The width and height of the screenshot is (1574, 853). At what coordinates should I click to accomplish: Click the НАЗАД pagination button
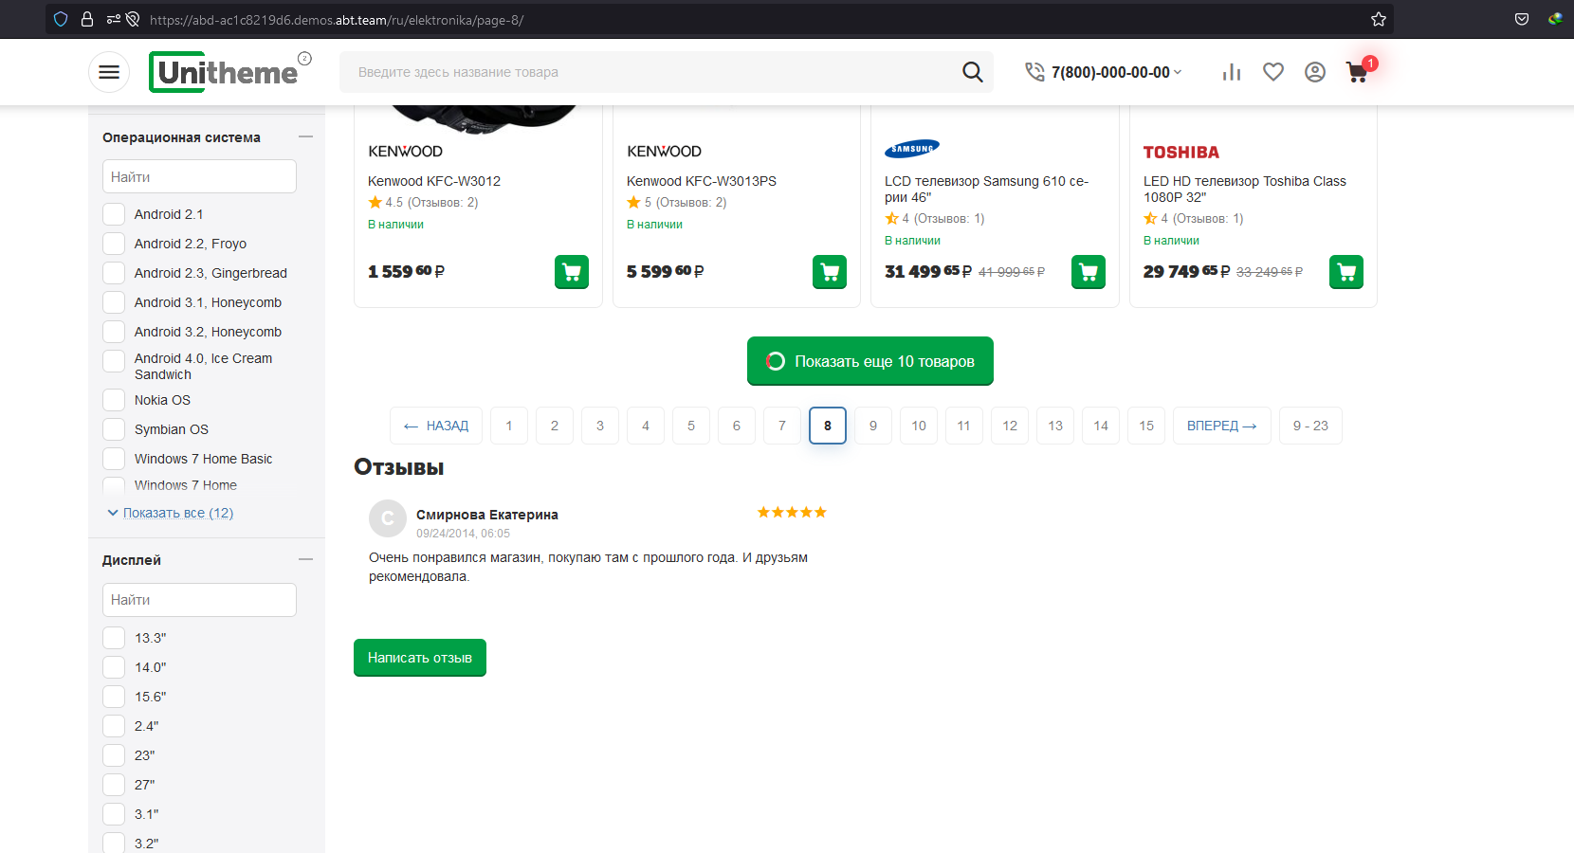pyautogui.click(x=436, y=426)
